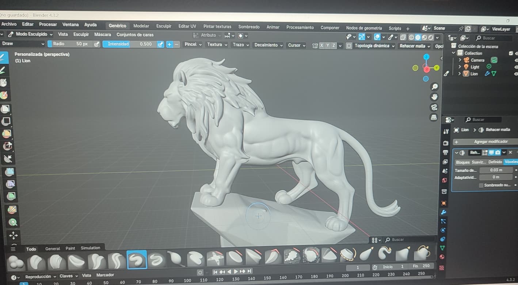Uncheck the Collection exclude checkbox in outliner
The image size is (518, 285).
pos(511,53)
